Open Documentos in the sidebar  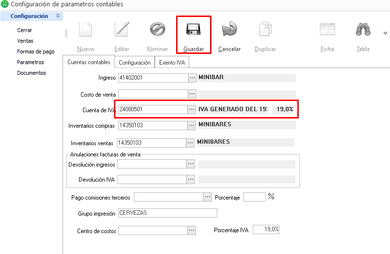tap(31, 73)
